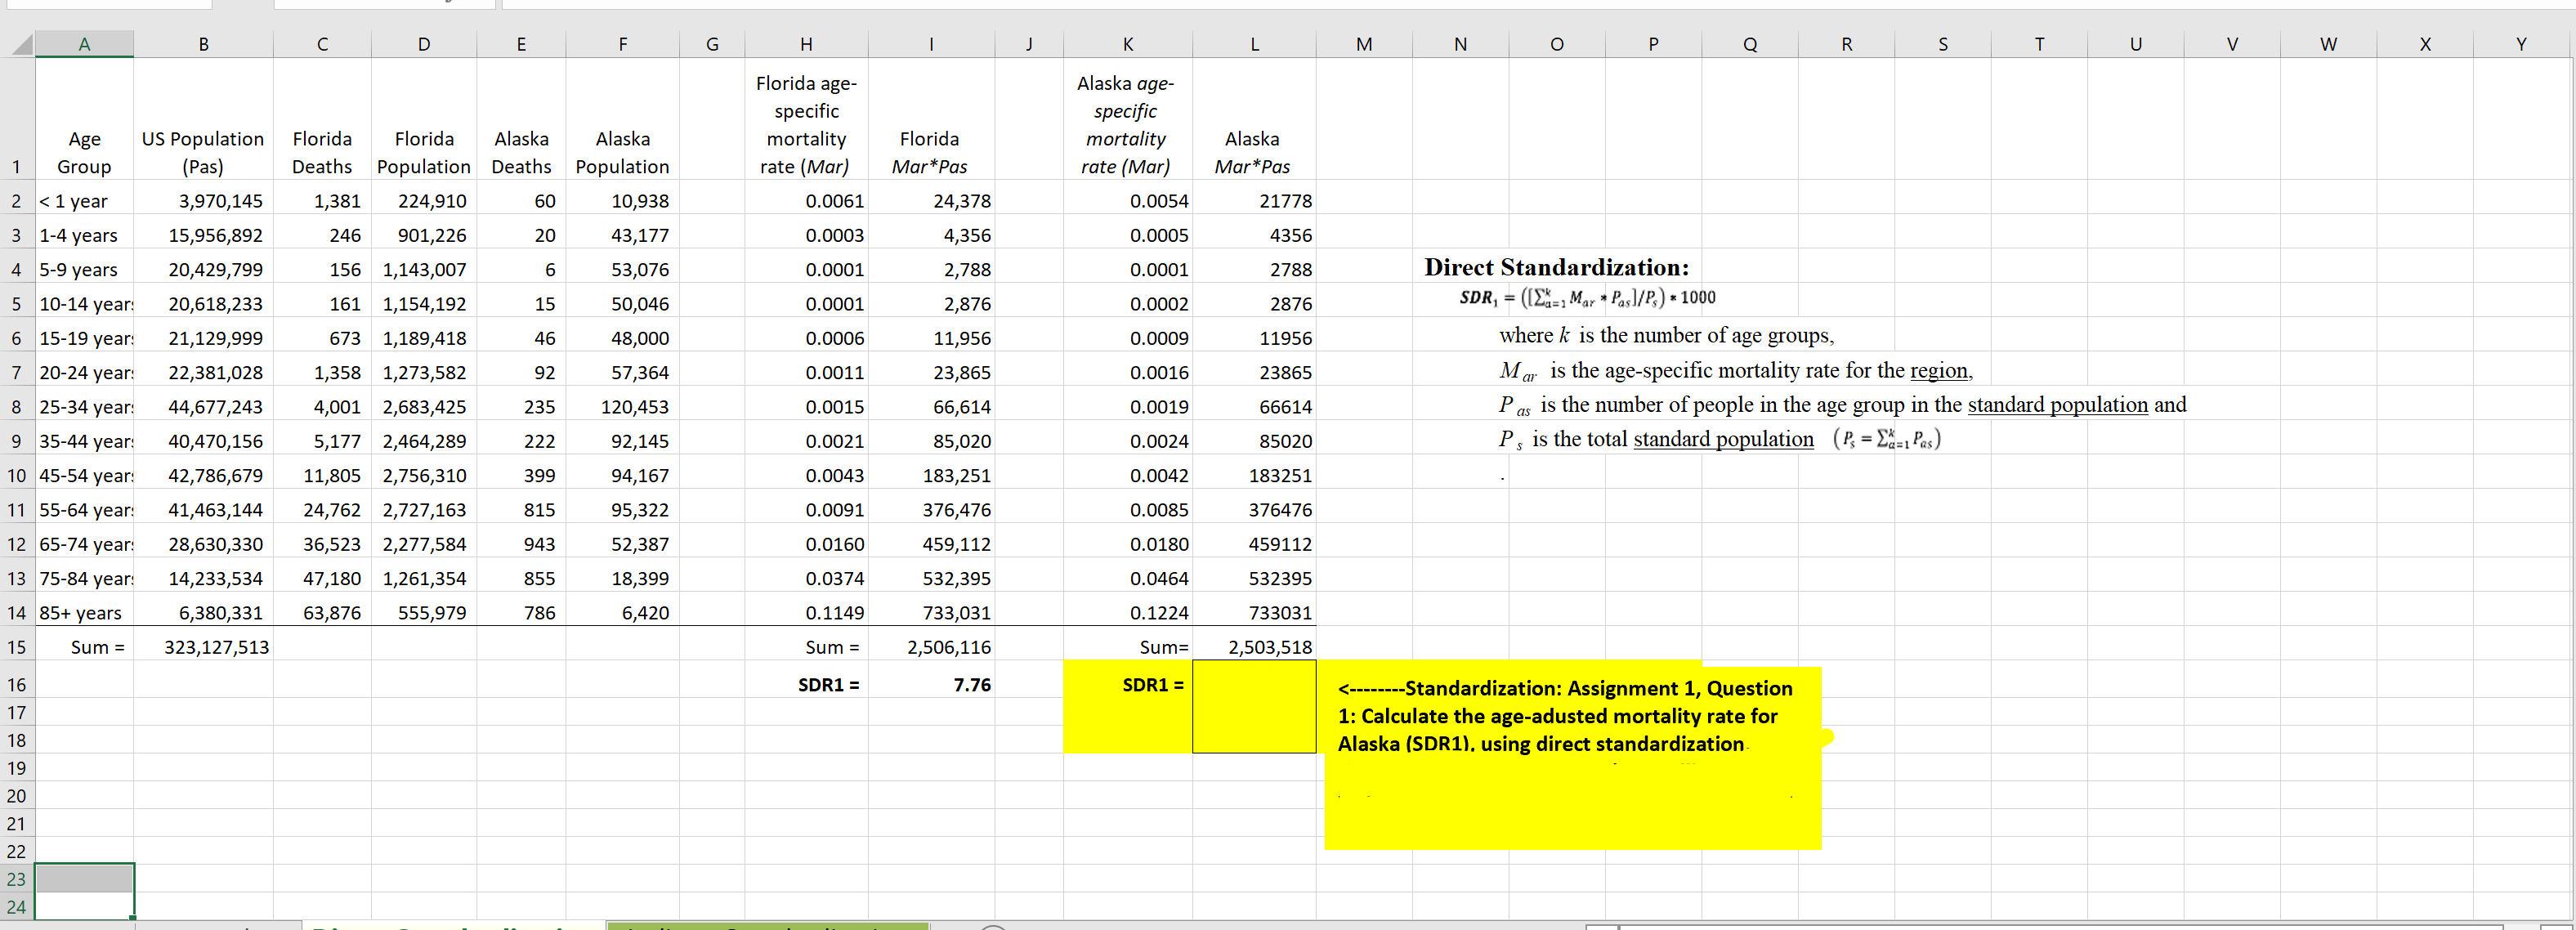Click the yellow 'SDR1 =' label for Alaska

(1153, 684)
